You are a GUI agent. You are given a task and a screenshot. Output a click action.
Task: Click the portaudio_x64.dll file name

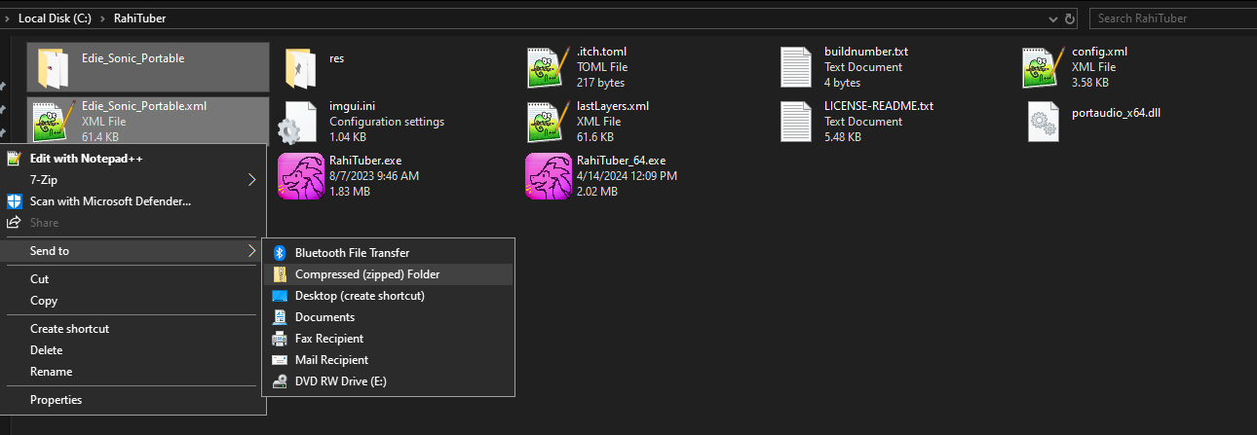tap(1117, 112)
